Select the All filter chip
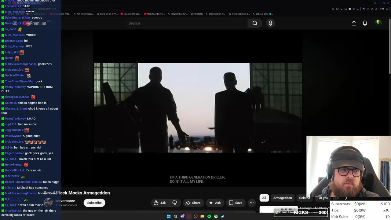391x220 pixels. point(264,198)
